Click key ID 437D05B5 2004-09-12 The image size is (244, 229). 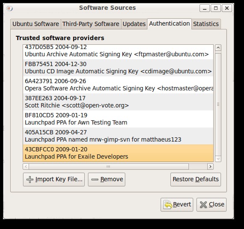click(x=56, y=47)
